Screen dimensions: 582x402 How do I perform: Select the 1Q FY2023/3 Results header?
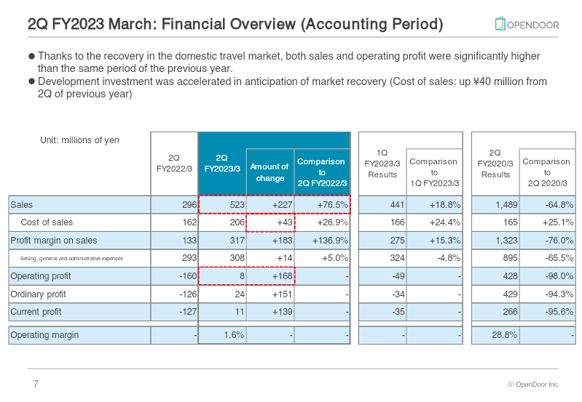[x=382, y=164]
